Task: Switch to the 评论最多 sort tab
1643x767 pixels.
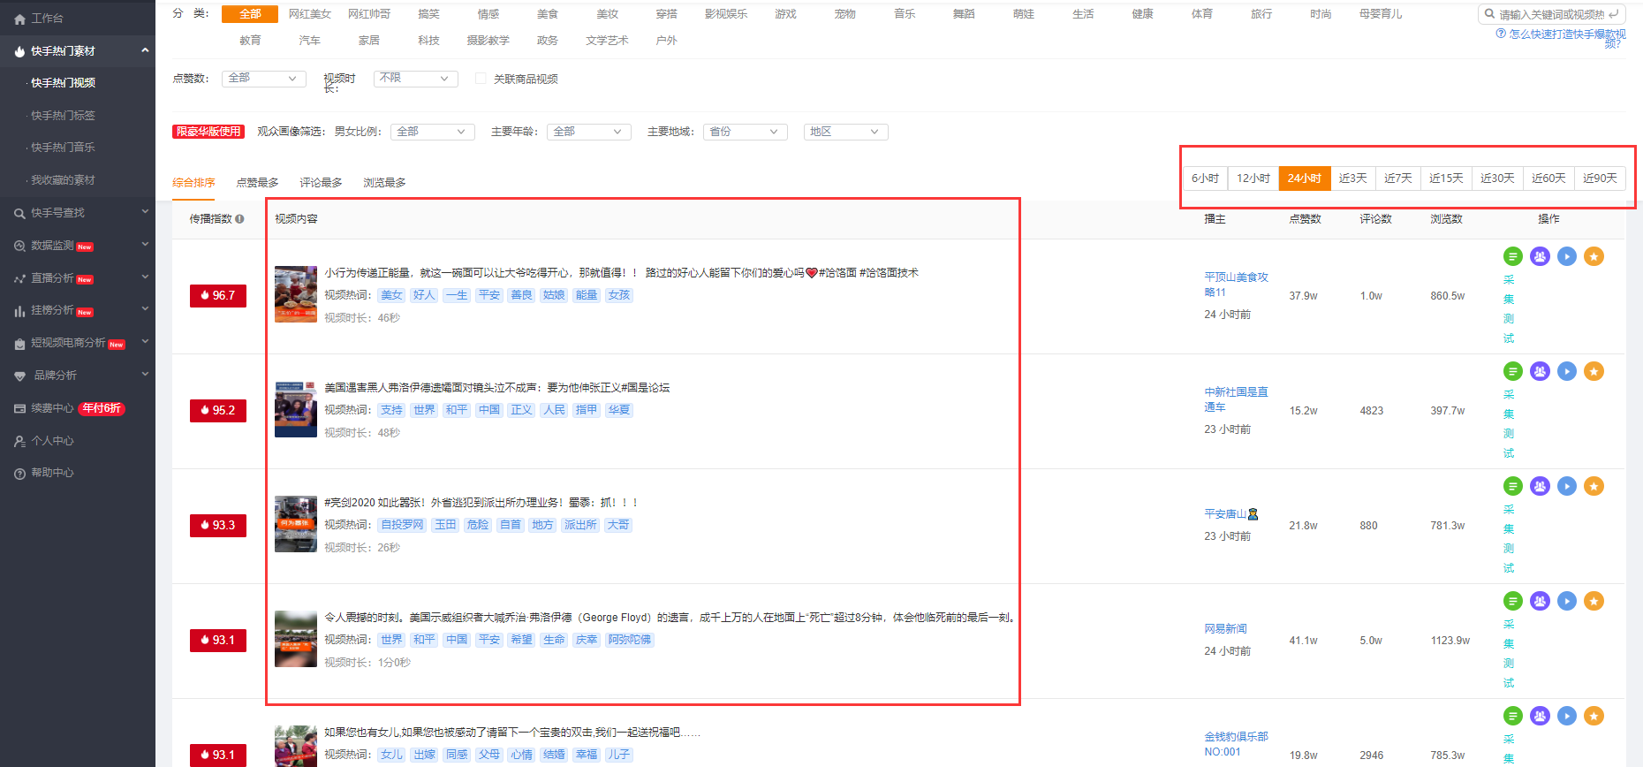Action: [321, 183]
